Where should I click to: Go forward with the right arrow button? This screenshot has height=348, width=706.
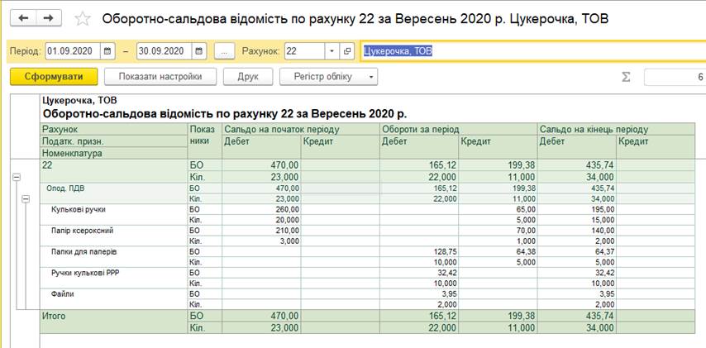(49, 18)
